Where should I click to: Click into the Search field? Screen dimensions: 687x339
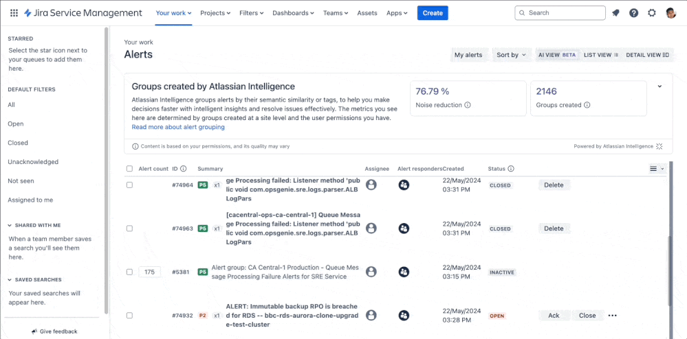pos(560,13)
